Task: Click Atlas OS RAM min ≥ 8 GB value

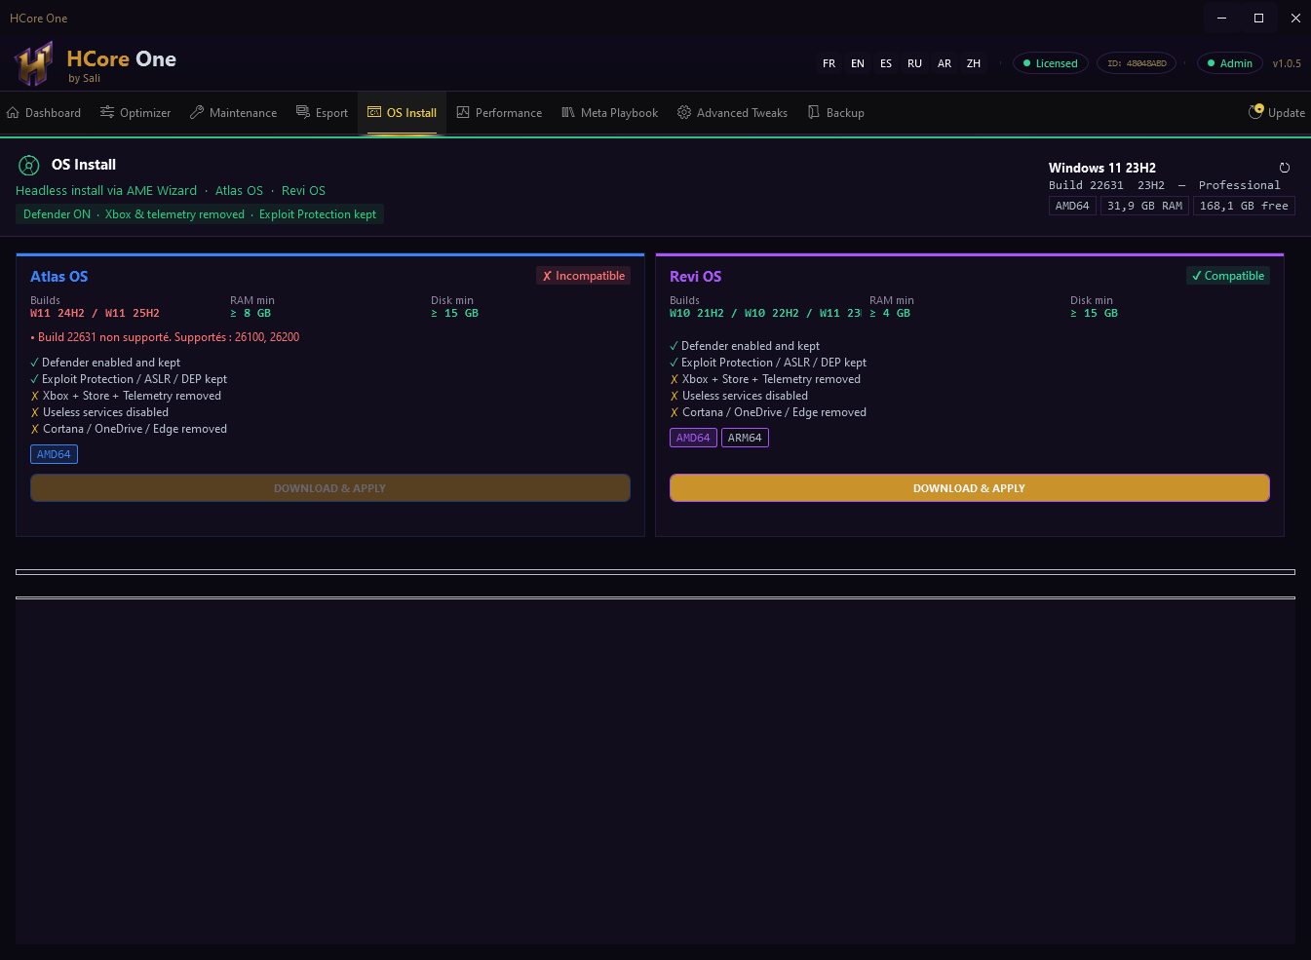Action: (x=251, y=313)
